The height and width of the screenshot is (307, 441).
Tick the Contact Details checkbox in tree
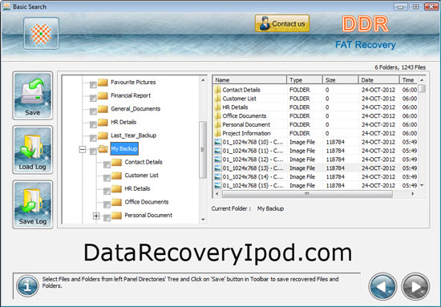107,164
